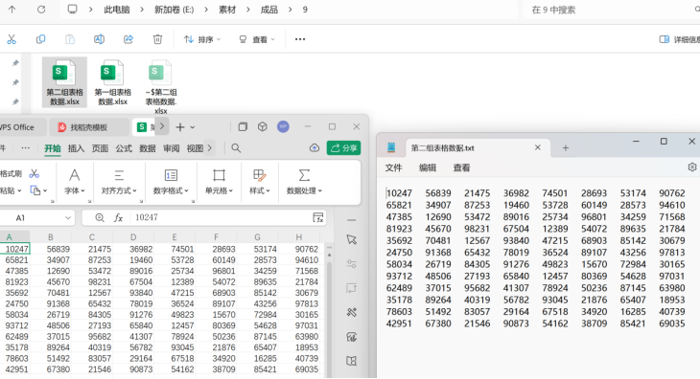Click the fx insert function icon
700x379 pixels.
click(118, 218)
